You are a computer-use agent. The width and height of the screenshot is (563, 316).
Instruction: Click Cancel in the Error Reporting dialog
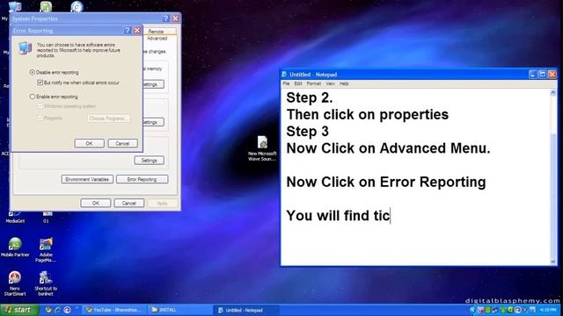122,143
